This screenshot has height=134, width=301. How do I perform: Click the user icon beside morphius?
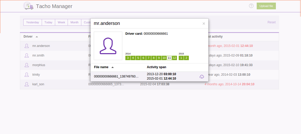tap(26, 65)
